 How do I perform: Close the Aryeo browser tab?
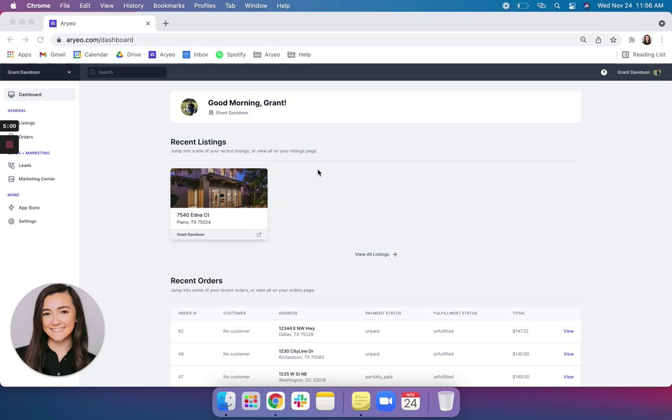pos(148,23)
